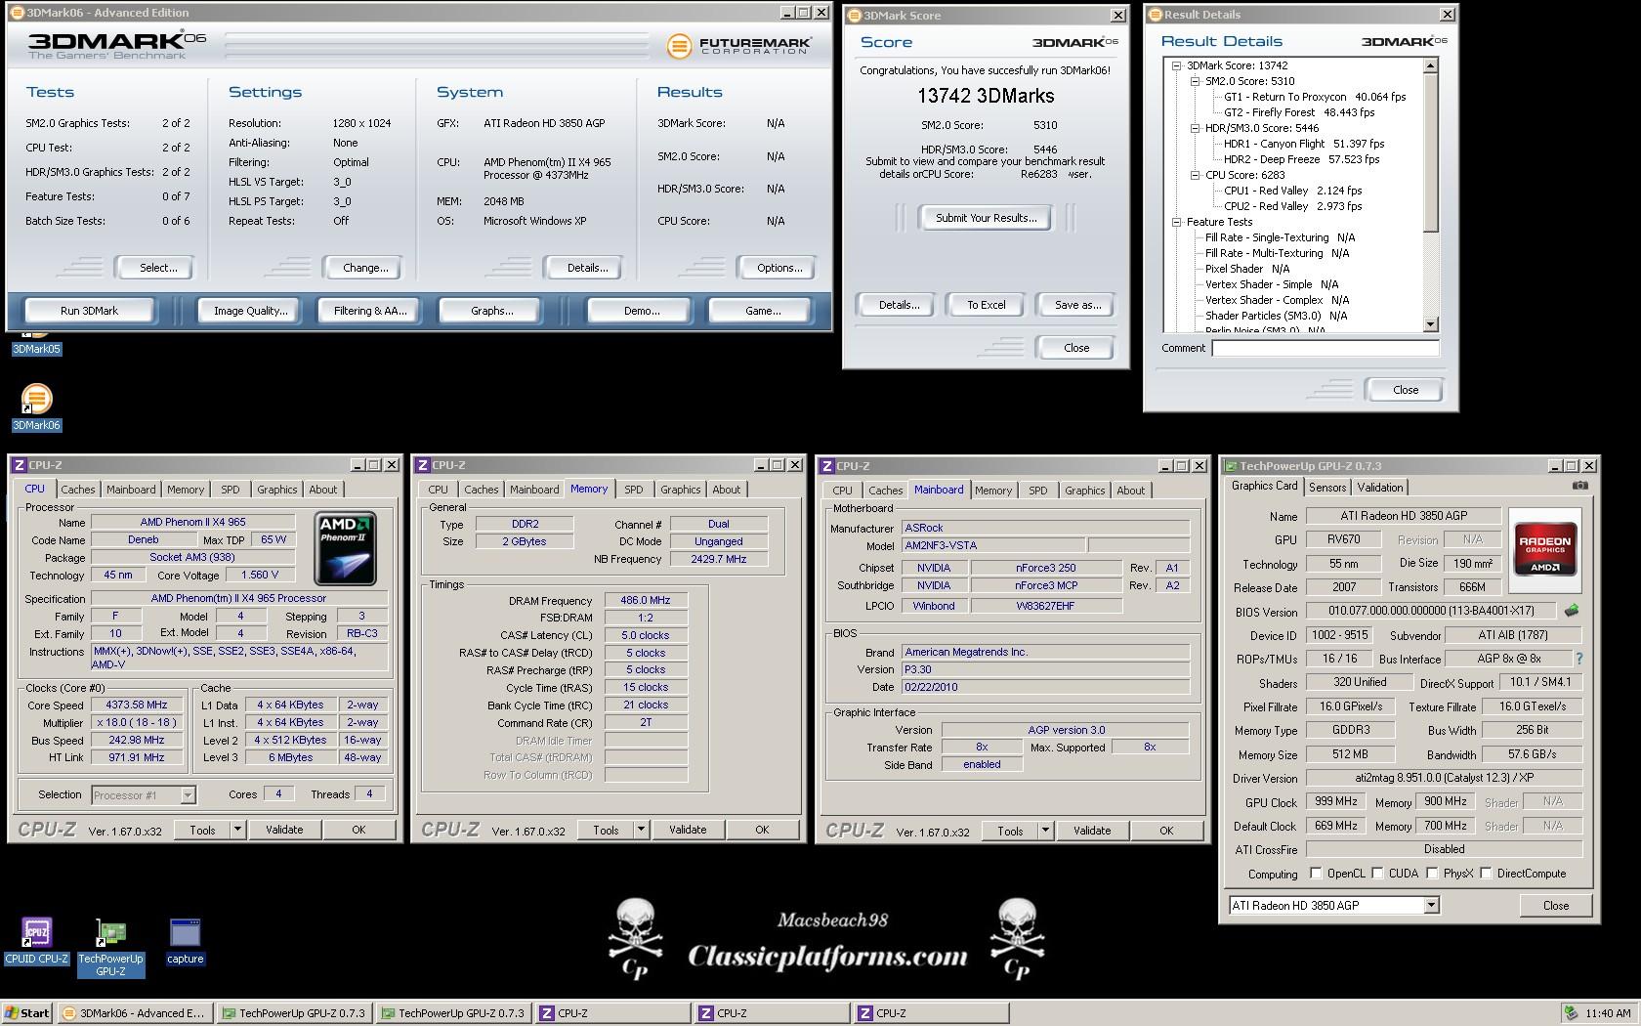
Task: Select HDR2 - Deep Freeze result row
Action: (1302, 159)
